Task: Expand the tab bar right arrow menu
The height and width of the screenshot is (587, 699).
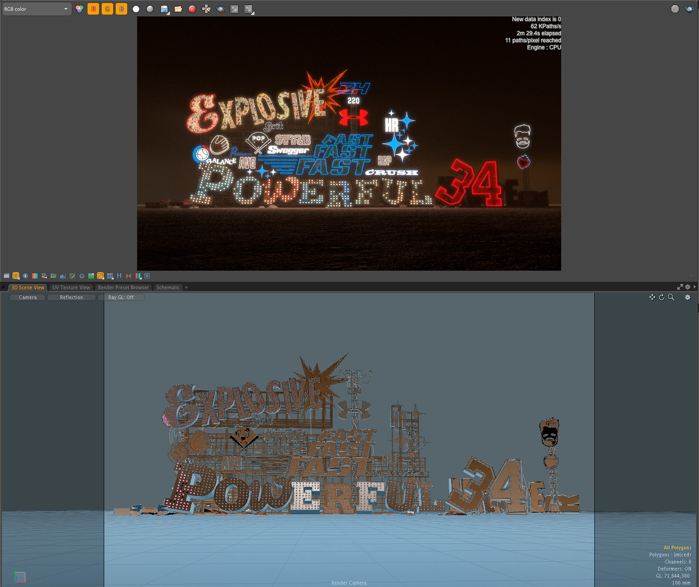Action: 695,287
